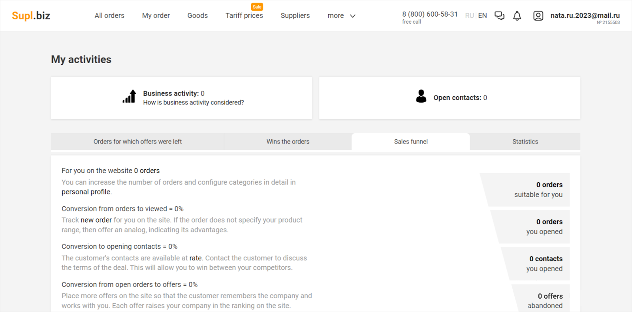Click the Sale badge above Tariff prices
This screenshot has width=632, height=312.
pyautogui.click(x=257, y=7)
